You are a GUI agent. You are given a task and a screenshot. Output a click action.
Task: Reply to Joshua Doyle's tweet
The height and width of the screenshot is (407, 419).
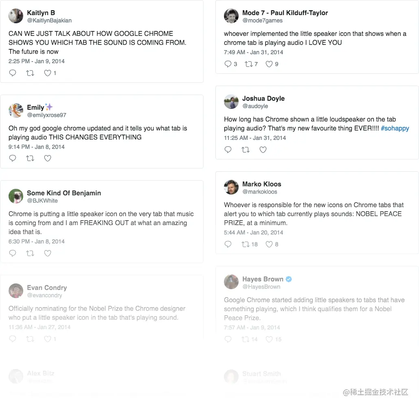pos(228,150)
